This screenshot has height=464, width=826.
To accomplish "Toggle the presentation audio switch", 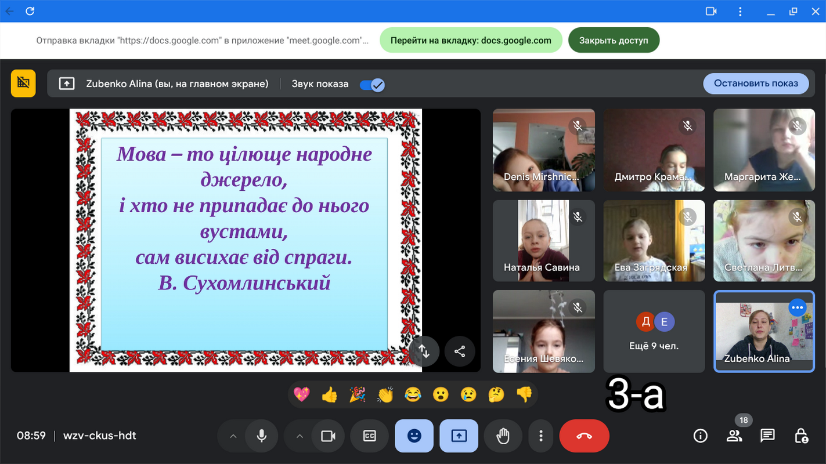I will pos(371,85).
